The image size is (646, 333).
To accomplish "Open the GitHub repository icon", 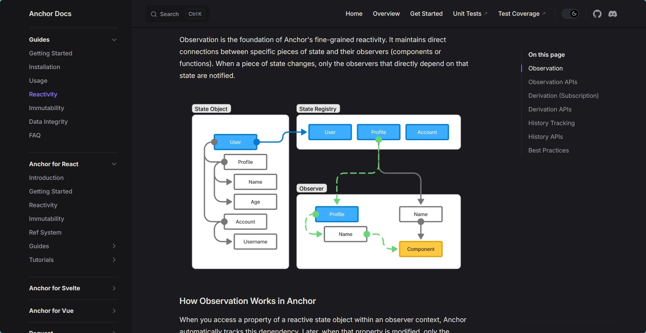I will pyautogui.click(x=597, y=14).
